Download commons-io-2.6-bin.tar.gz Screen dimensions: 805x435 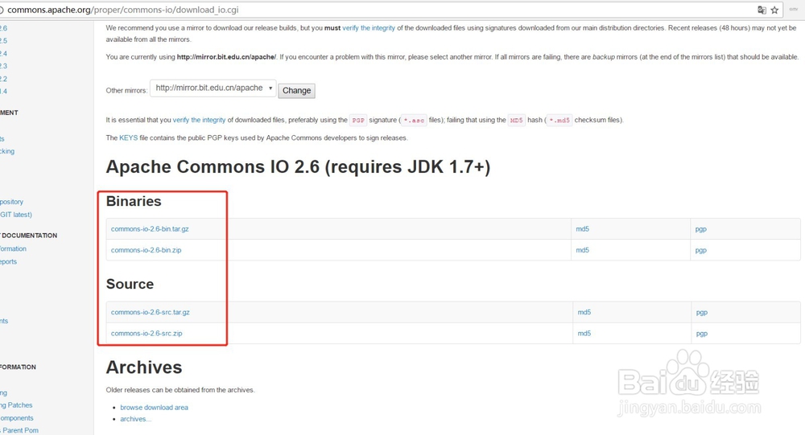(150, 229)
